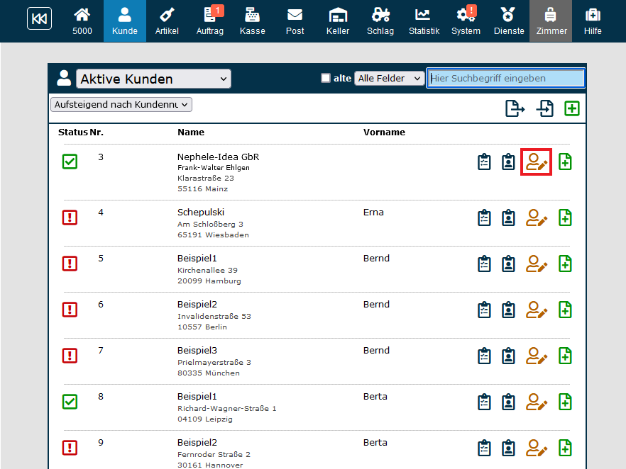Click the KK logo icon

point(39,19)
